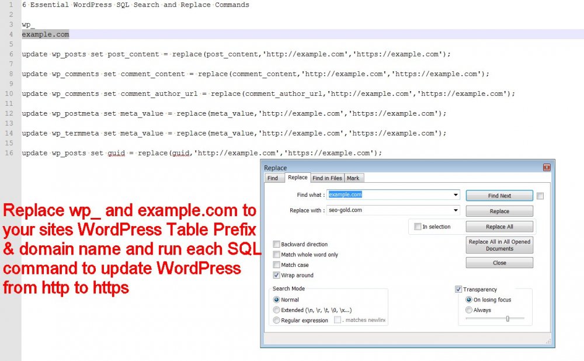The image size is (584, 361).
Task: Toggle Match case
Action: click(x=276, y=265)
